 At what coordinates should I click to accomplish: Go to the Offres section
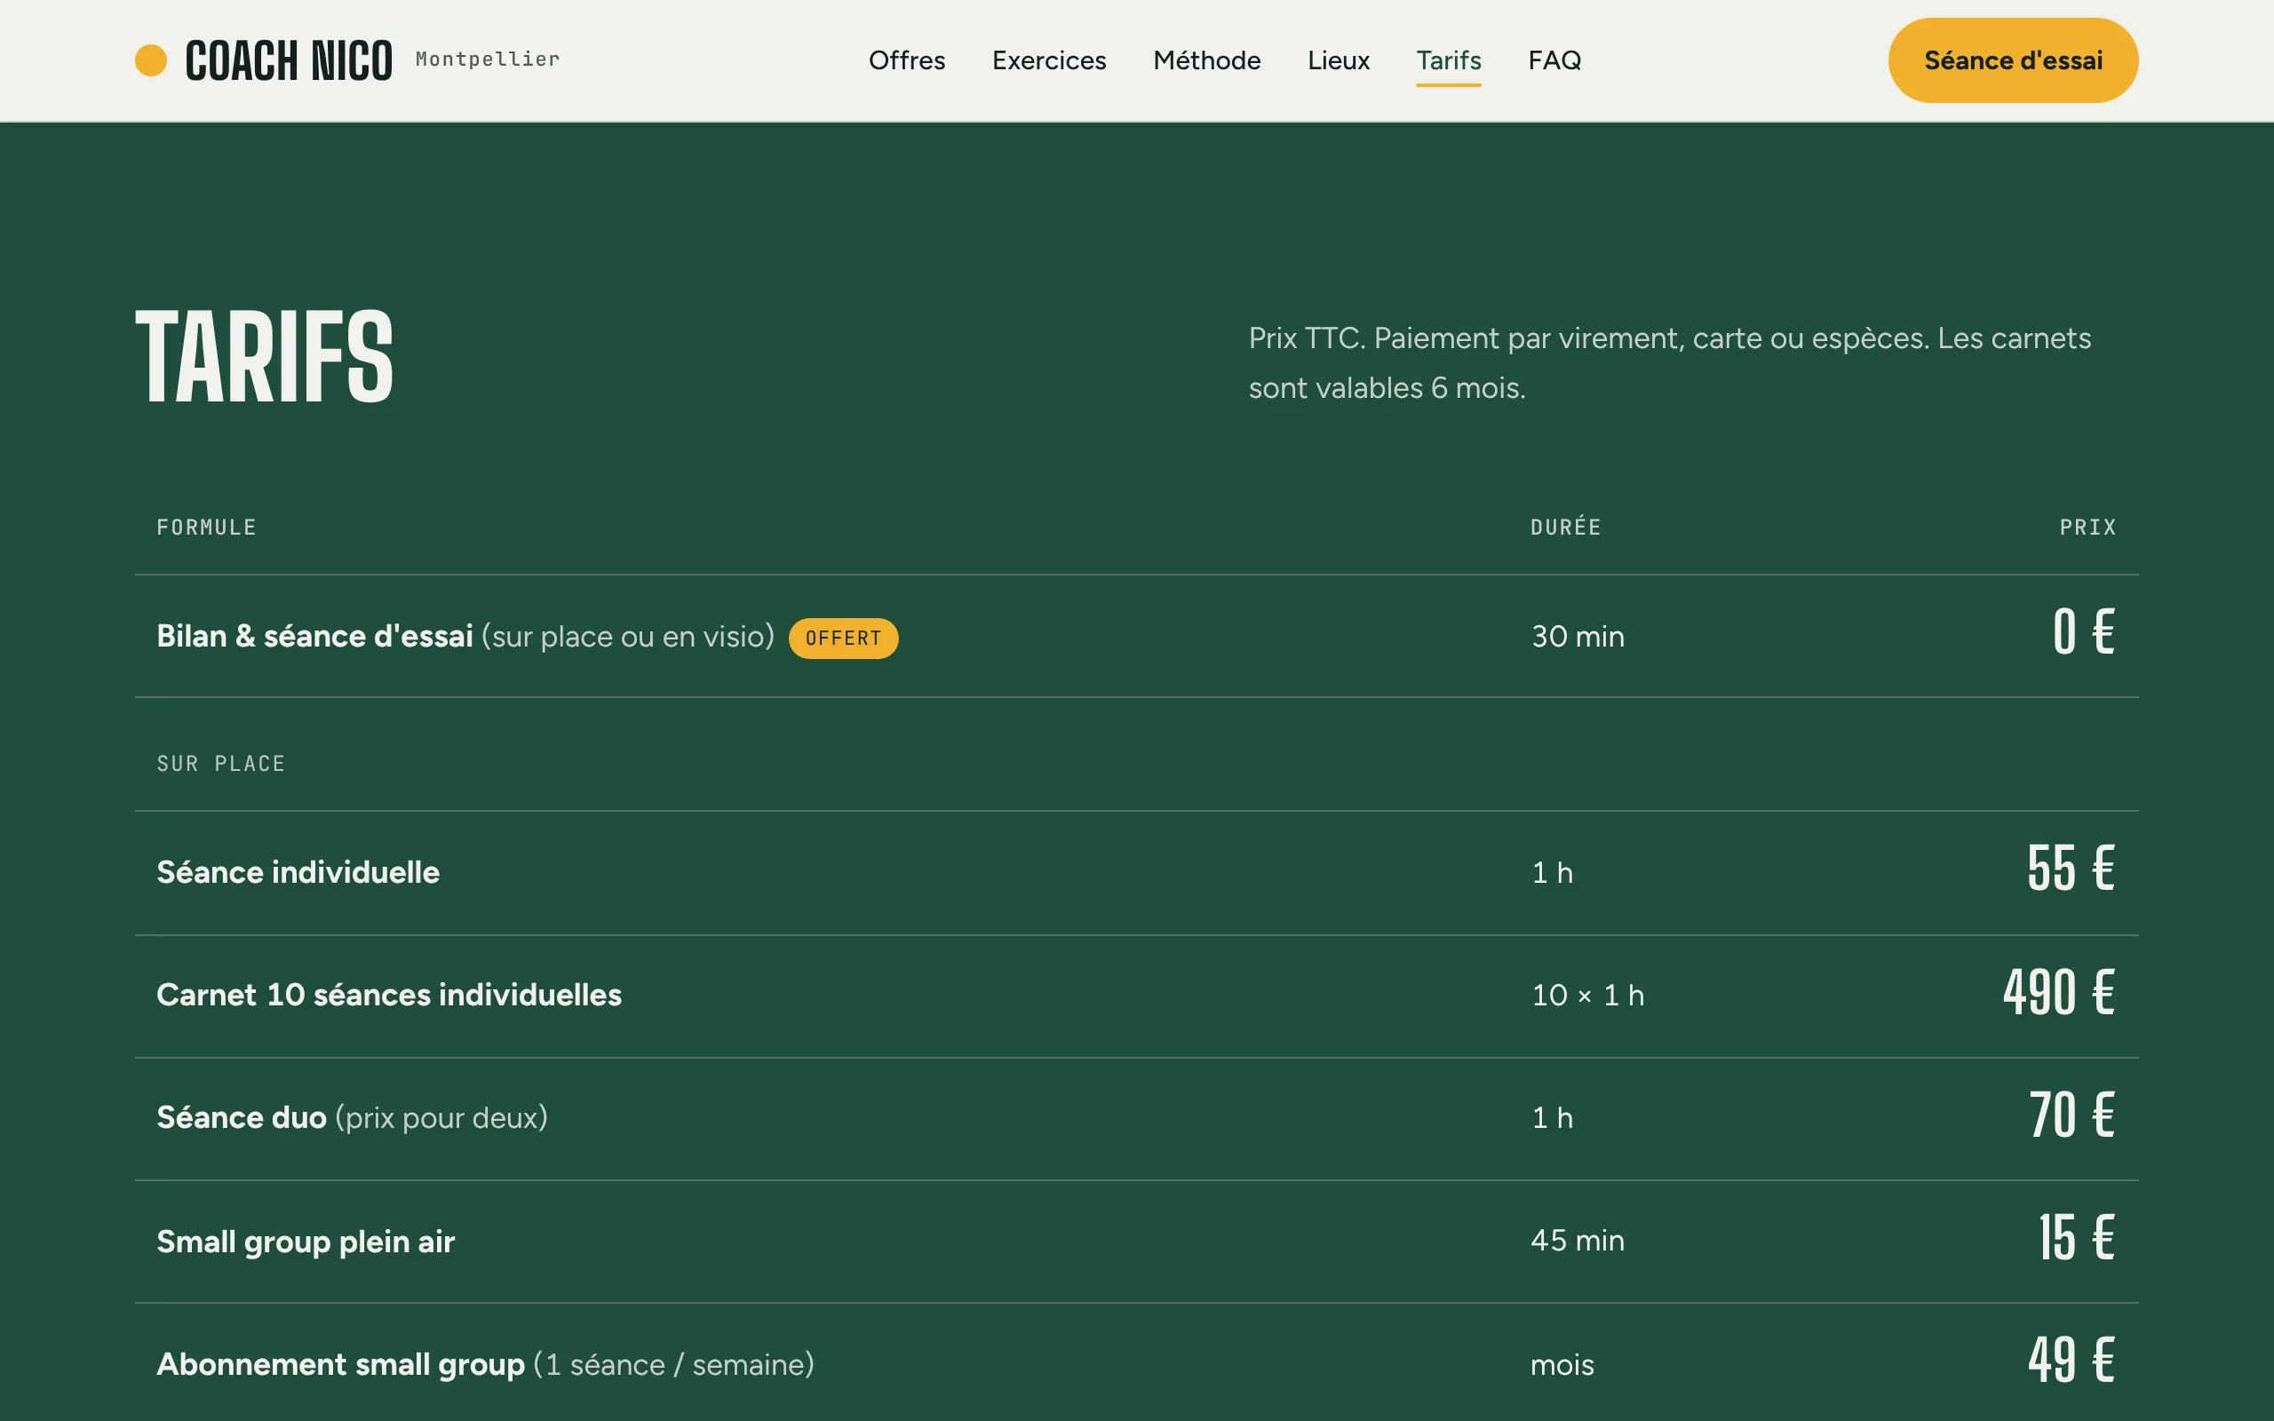[906, 60]
